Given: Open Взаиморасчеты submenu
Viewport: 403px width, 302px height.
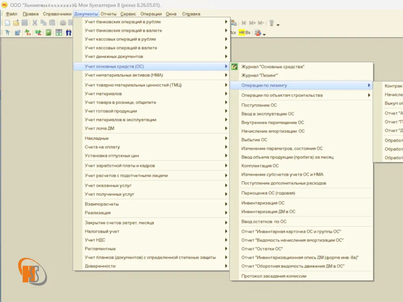Looking at the screenshot, I should [152, 204].
